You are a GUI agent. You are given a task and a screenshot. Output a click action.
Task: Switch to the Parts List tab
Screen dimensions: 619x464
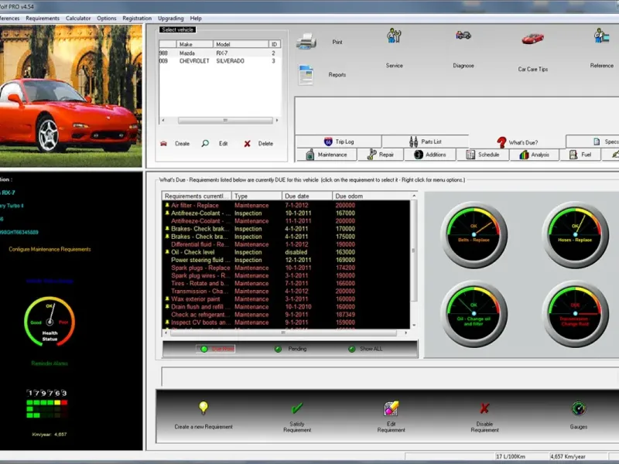(x=426, y=142)
